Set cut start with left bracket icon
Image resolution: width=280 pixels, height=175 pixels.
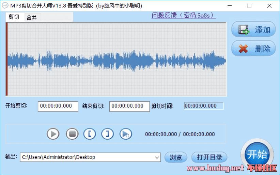(x=90, y=134)
